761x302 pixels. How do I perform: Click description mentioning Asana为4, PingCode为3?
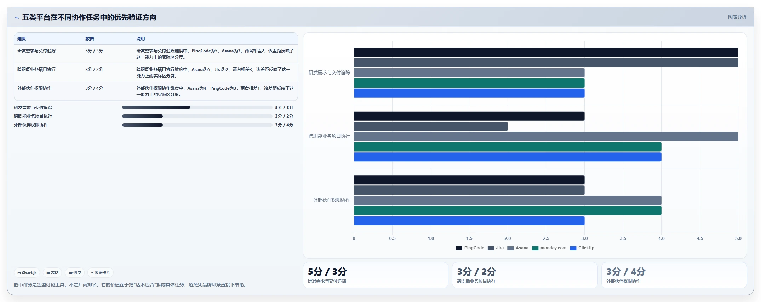(215, 91)
